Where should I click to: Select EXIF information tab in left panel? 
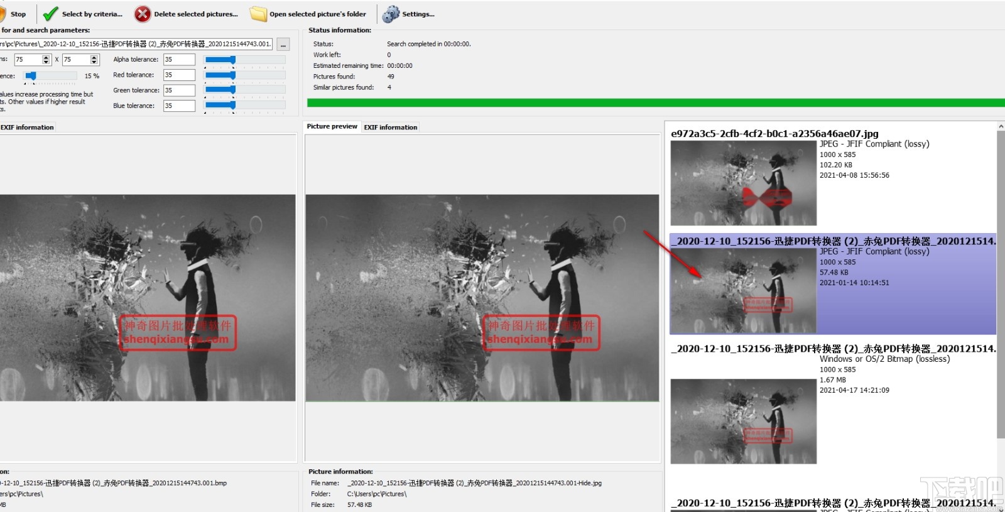pos(27,127)
